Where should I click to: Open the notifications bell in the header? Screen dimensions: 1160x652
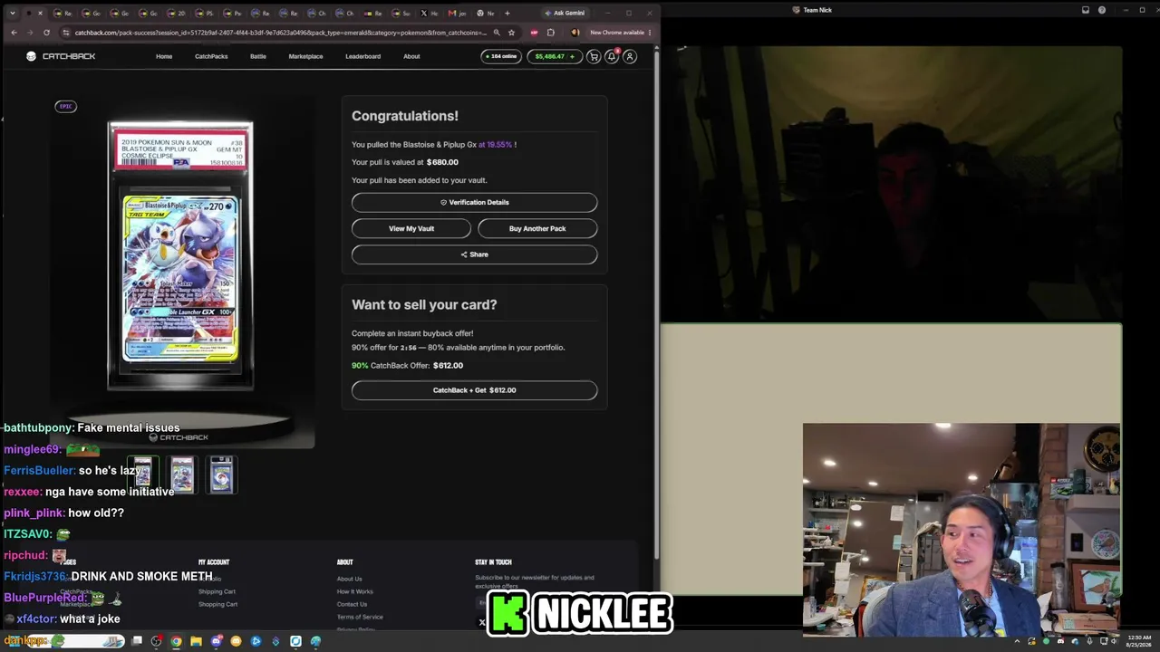(612, 56)
